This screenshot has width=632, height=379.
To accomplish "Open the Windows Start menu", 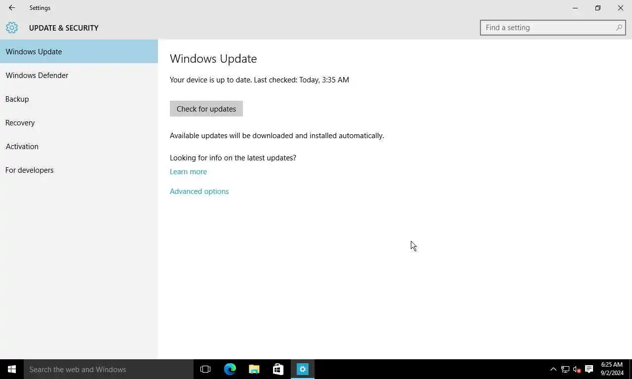I will pos(12,369).
